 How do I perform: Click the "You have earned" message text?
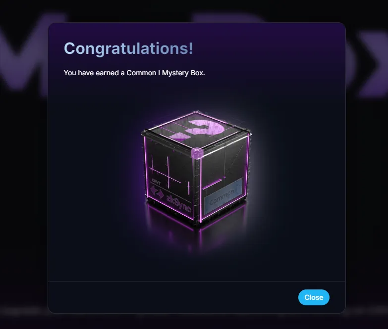(x=134, y=73)
